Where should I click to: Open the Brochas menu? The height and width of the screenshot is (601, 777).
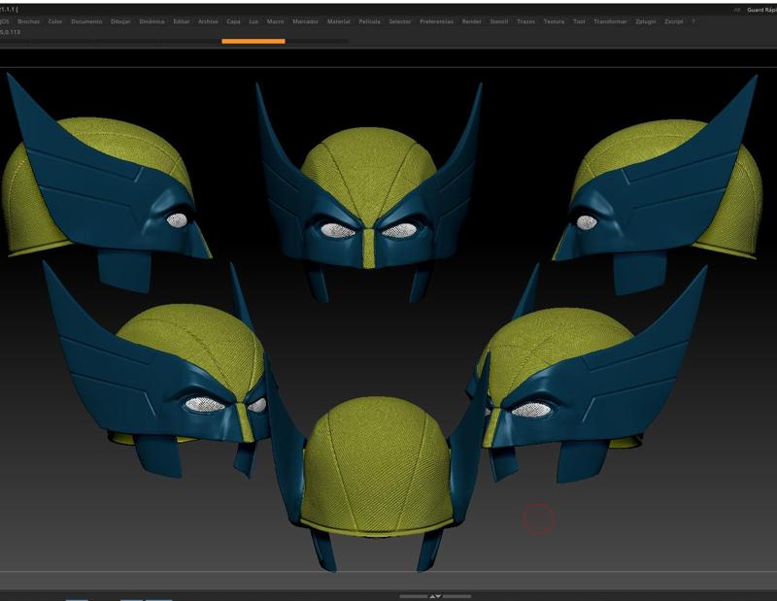(28, 21)
